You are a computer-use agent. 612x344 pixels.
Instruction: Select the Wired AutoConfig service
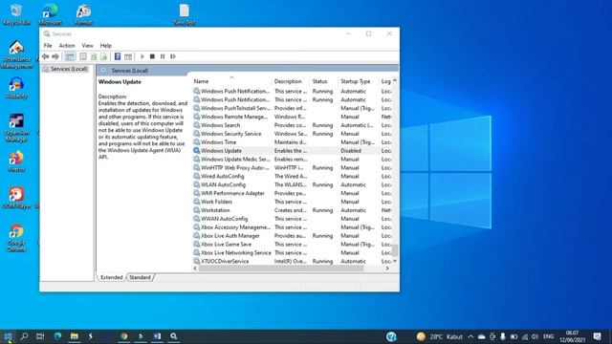pyautogui.click(x=293, y=176)
